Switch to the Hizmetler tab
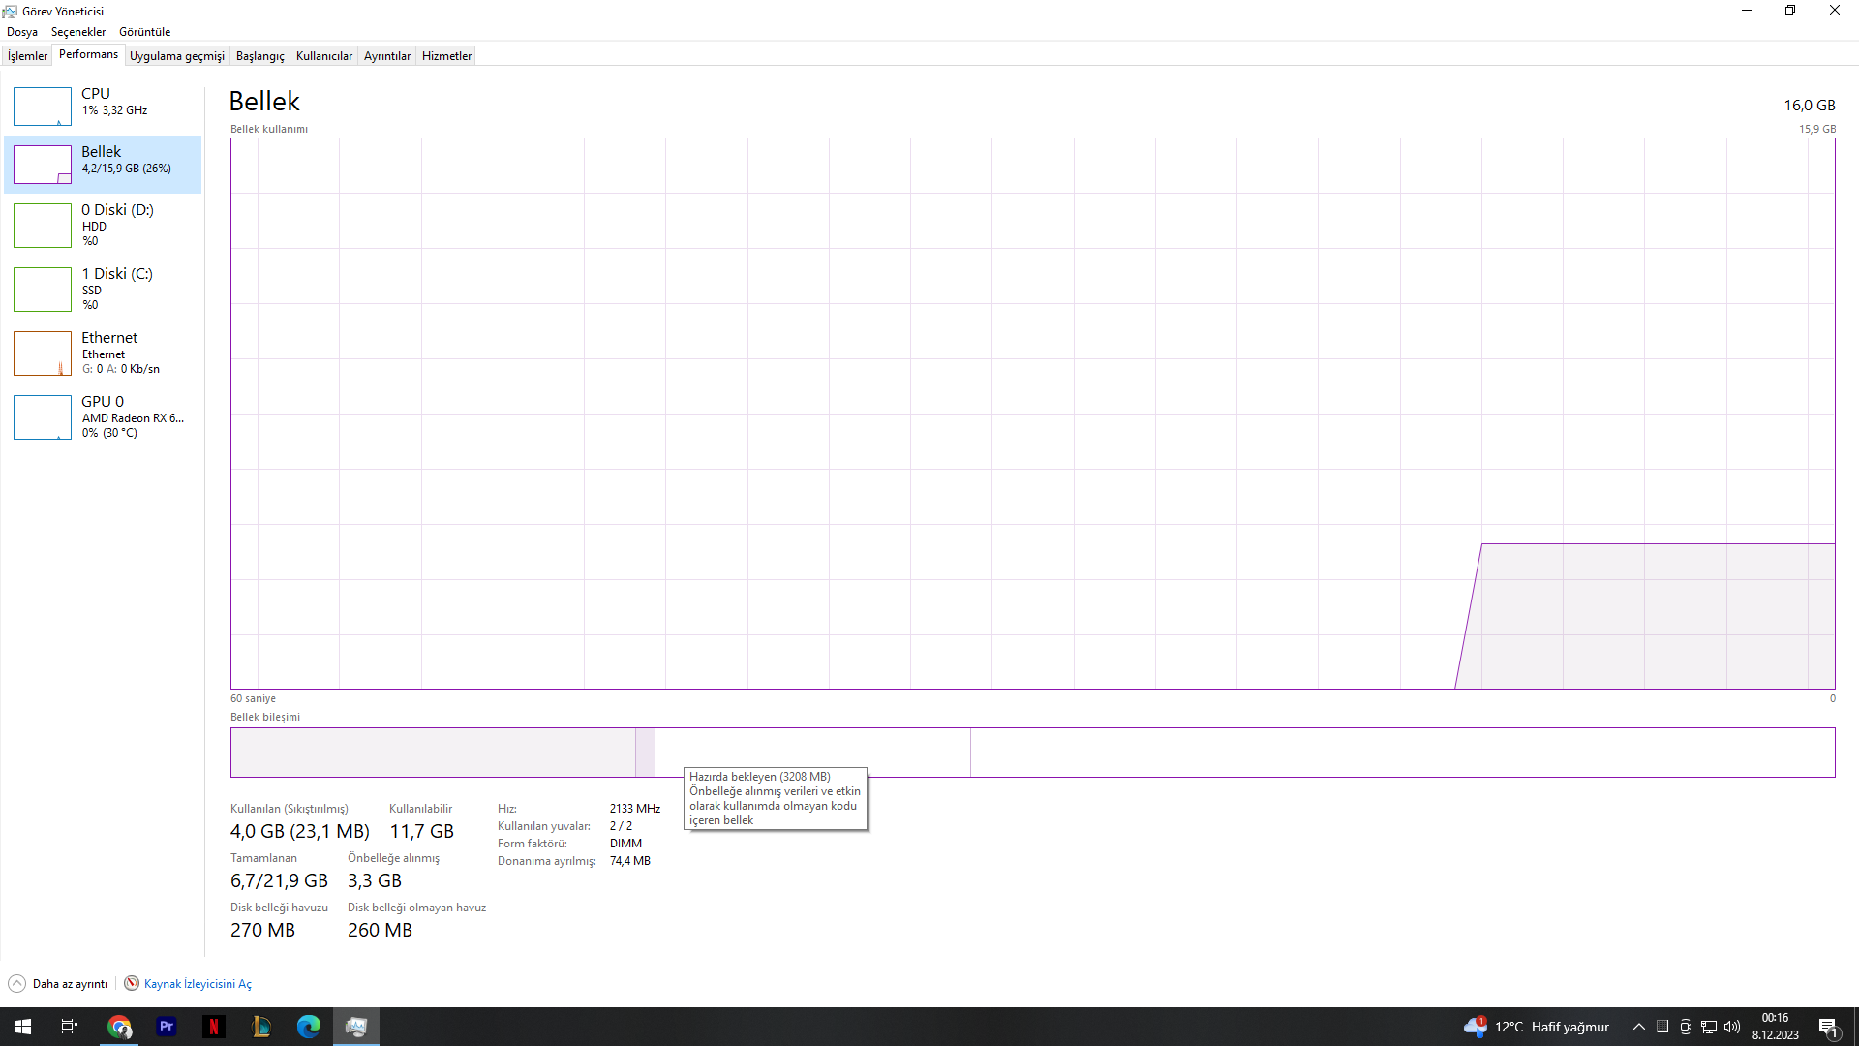The image size is (1859, 1046). tap(446, 56)
